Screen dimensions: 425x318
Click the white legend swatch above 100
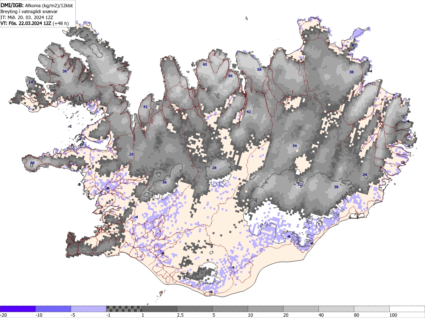(x=407, y=309)
